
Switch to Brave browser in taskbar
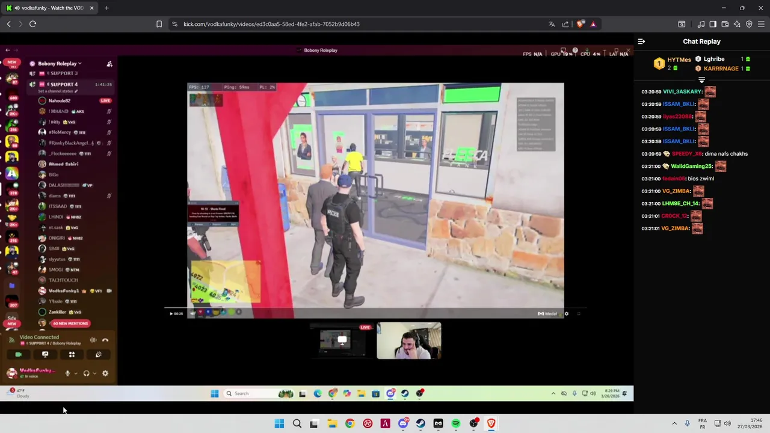coord(491,424)
